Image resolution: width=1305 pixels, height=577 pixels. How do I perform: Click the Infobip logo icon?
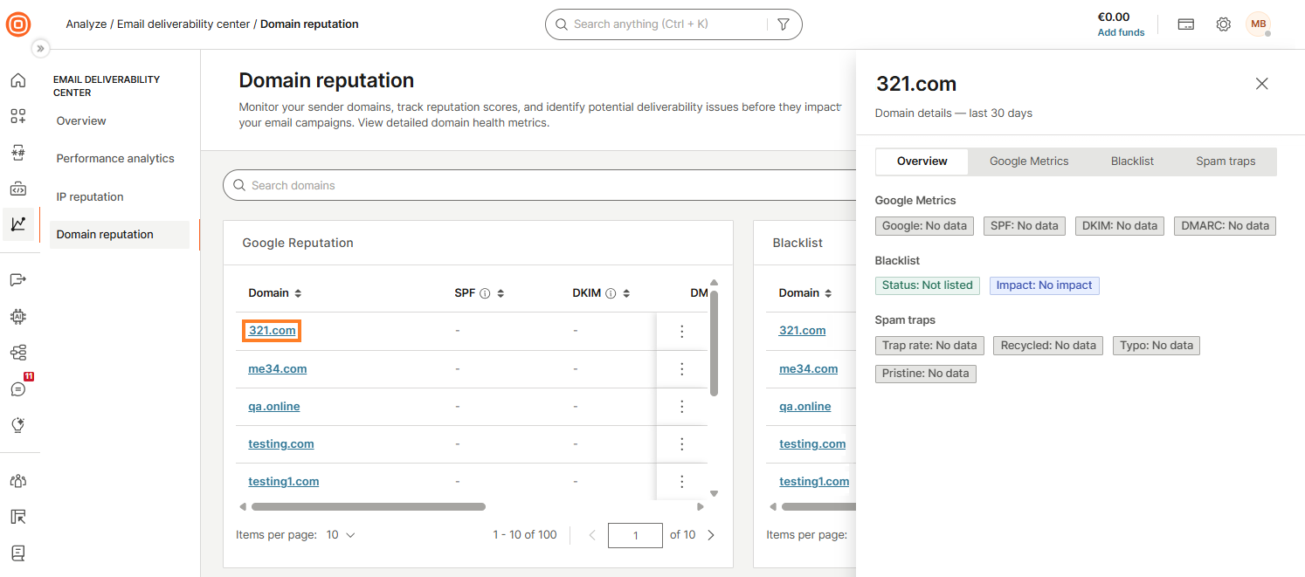click(x=18, y=24)
